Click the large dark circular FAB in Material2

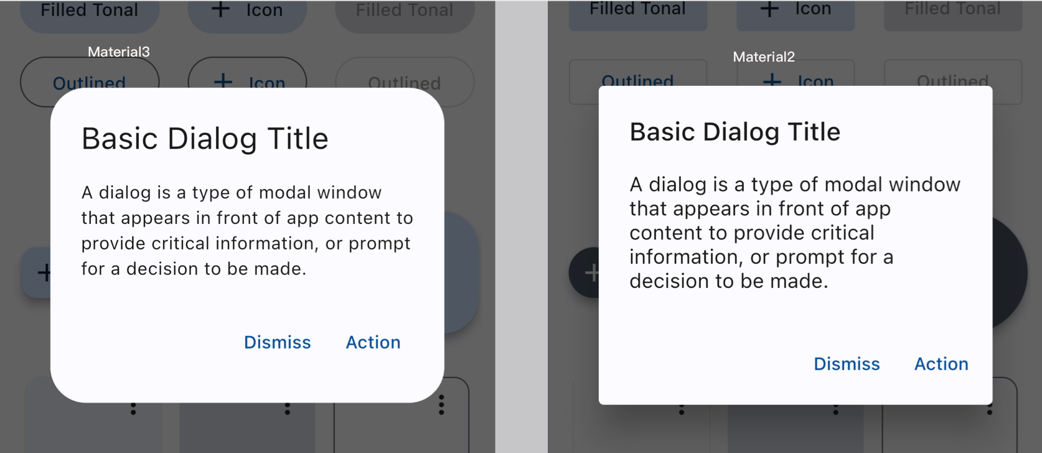pos(1010,273)
